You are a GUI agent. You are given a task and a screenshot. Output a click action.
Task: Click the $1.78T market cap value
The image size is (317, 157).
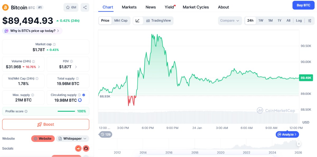39,50
